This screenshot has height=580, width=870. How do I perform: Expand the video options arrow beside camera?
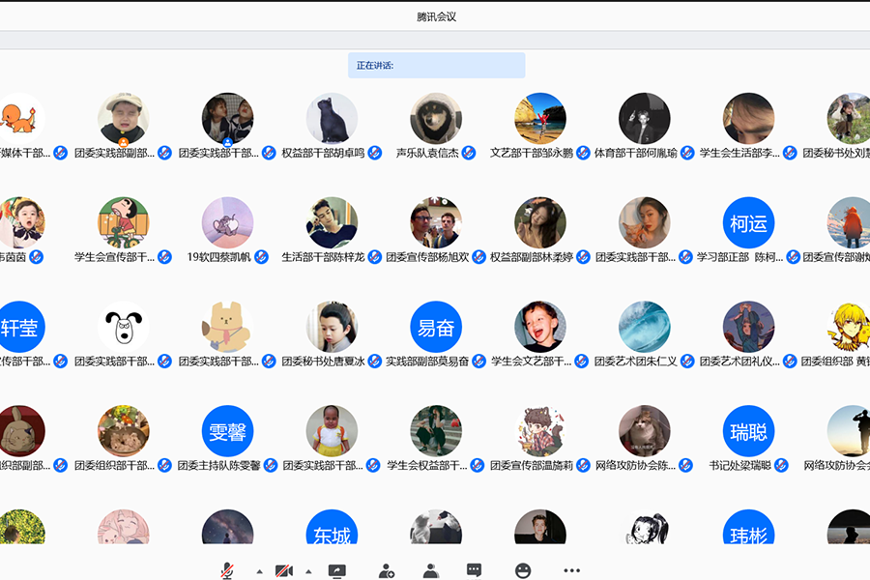pyautogui.click(x=308, y=571)
